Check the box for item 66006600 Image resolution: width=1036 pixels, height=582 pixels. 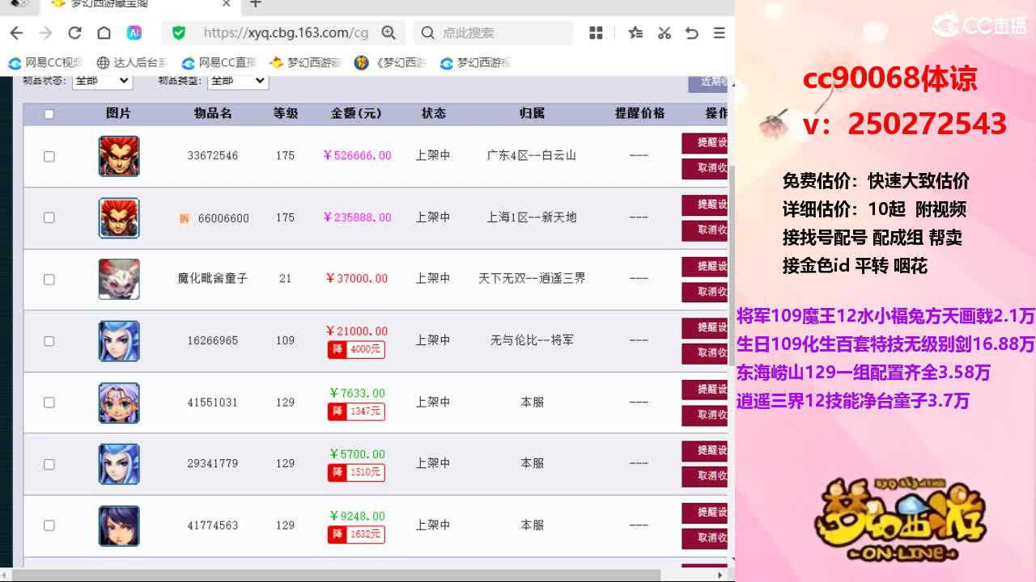pos(49,217)
